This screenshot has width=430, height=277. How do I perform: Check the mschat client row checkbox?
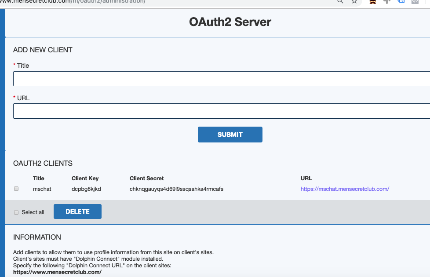tap(16, 189)
